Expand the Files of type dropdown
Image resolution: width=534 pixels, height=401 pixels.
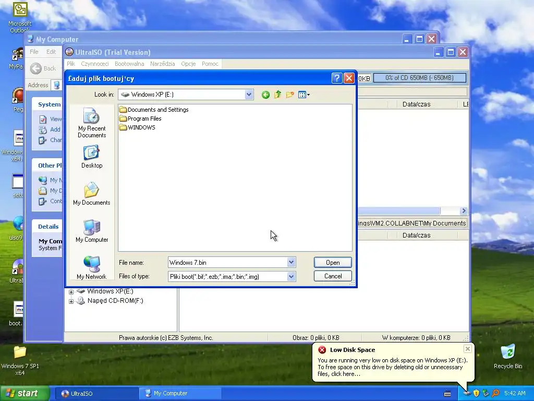pyautogui.click(x=291, y=277)
